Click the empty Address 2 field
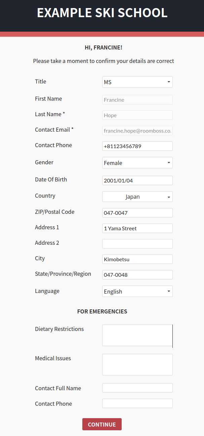The height and width of the screenshot is (436, 204). 137,244
